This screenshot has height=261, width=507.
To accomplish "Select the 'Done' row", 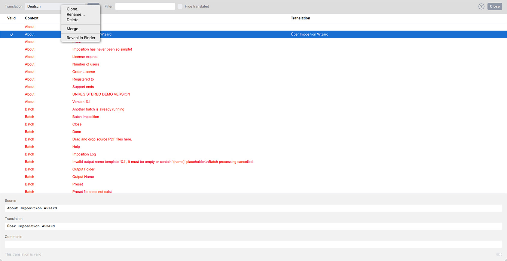I will click(253, 132).
